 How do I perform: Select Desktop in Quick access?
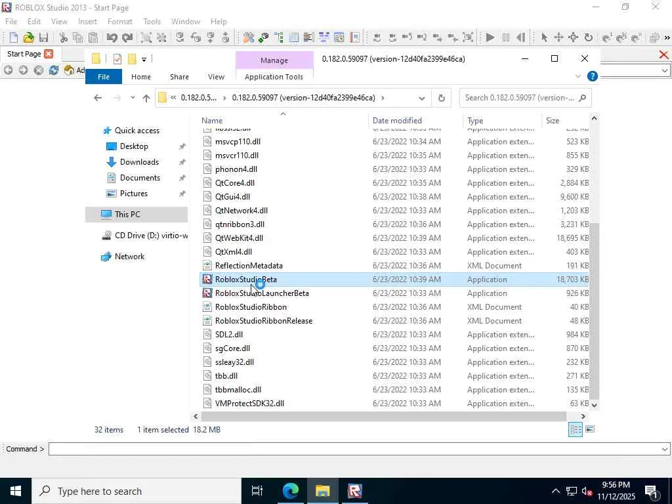coord(134,146)
